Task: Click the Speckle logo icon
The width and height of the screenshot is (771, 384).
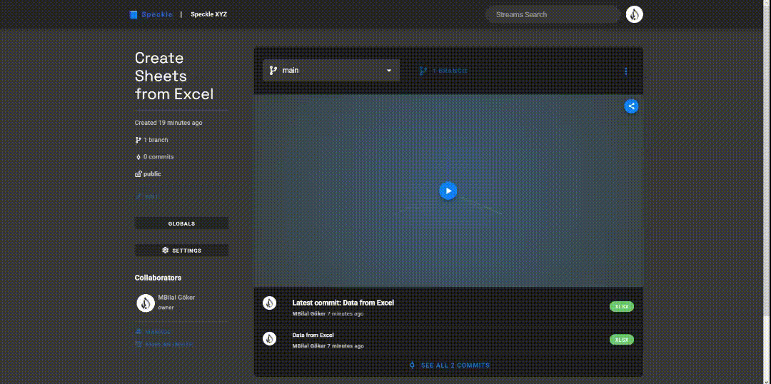Action: [x=133, y=14]
